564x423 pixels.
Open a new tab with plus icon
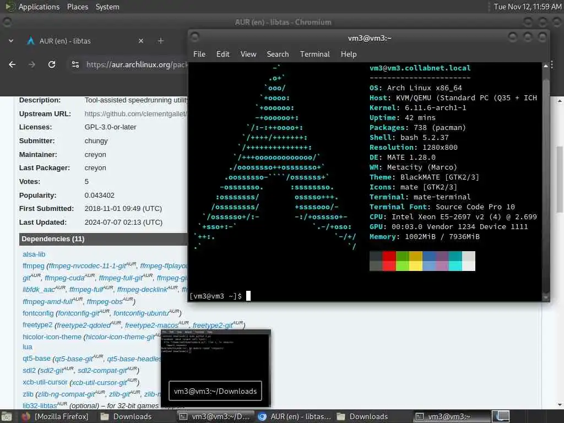pos(161,41)
